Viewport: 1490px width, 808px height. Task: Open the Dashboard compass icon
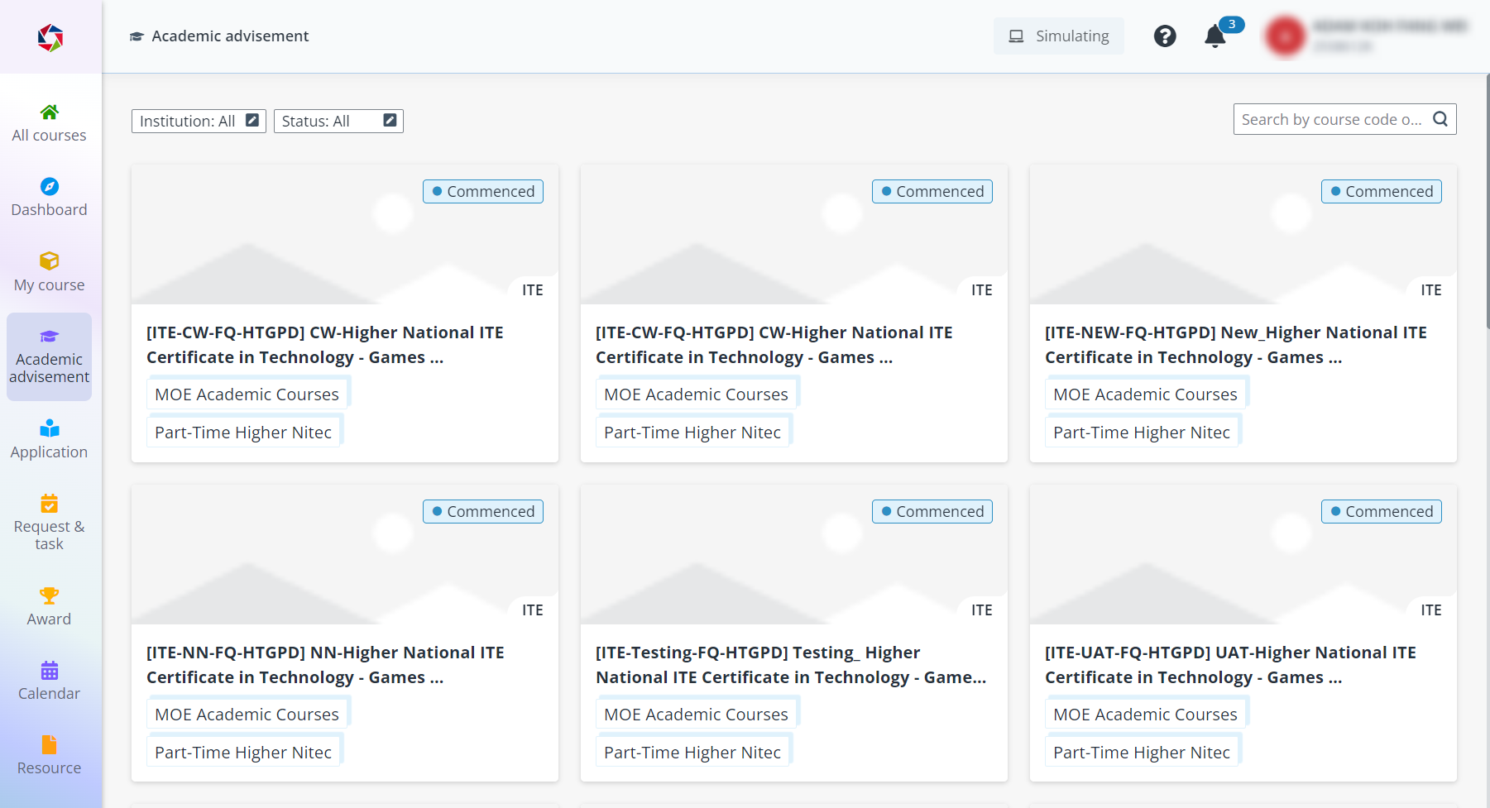[x=49, y=187]
